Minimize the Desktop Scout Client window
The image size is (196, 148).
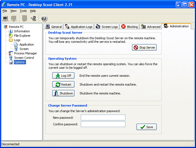click(x=179, y=5)
